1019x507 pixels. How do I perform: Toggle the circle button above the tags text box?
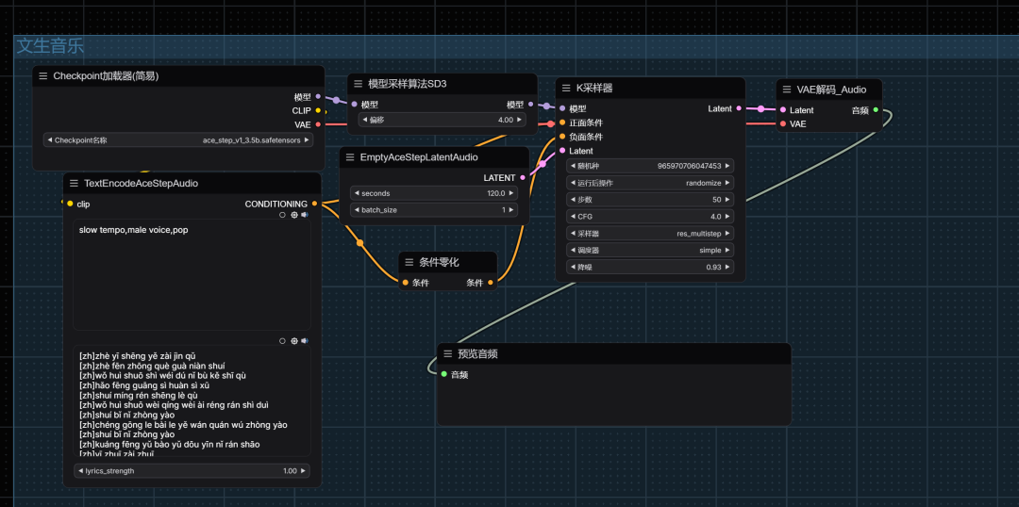click(x=283, y=215)
